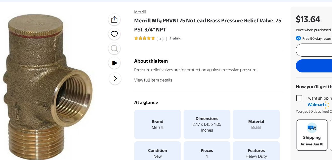Open the Merrill brand link
This screenshot has height=160, width=332.
[140, 12]
